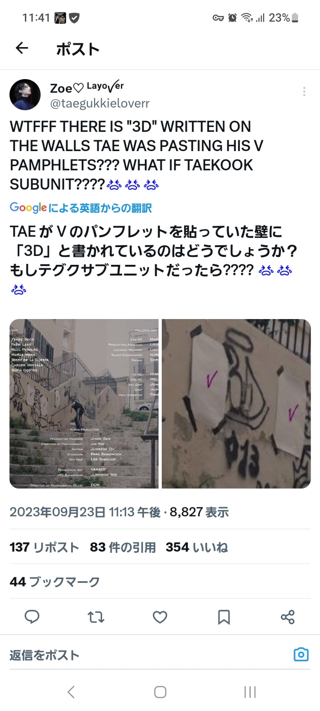Viewport: 320px width, 711px height.
Task: Open the Google translation source link
Action: (81, 208)
